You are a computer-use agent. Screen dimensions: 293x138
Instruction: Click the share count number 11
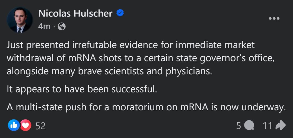267,126
